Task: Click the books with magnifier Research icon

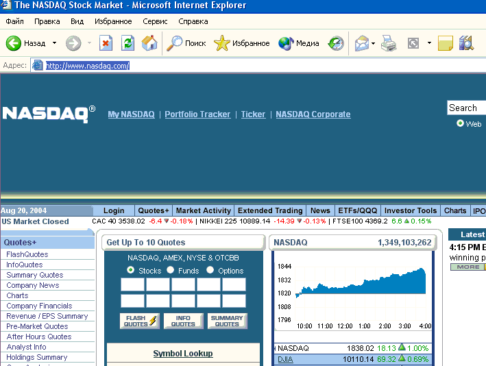Action: click(x=466, y=43)
